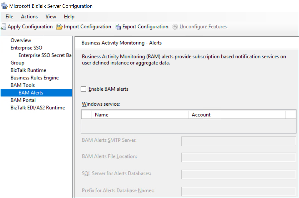Select Overview in the navigation tree
The width and height of the screenshot is (299, 198).
point(21,40)
